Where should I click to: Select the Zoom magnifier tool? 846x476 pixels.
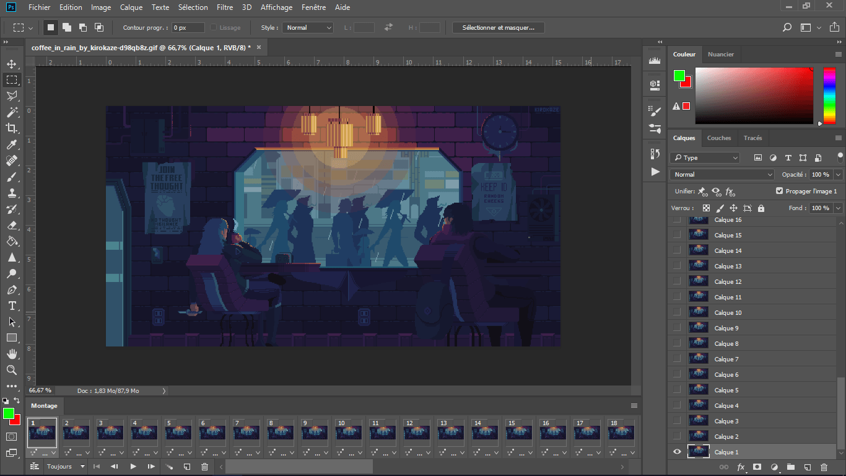(x=12, y=370)
